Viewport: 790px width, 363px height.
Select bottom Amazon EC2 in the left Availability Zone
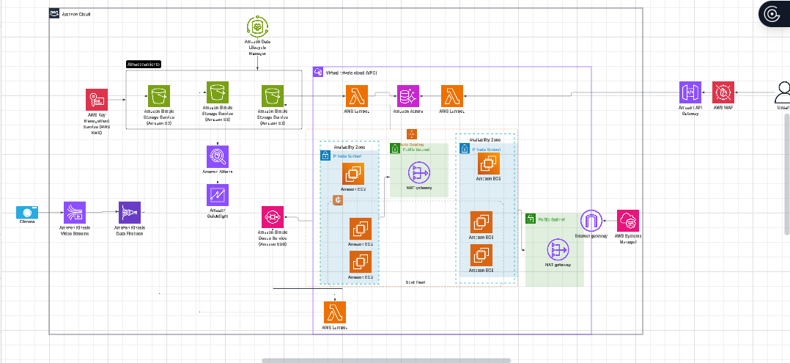click(x=361, y=262)
